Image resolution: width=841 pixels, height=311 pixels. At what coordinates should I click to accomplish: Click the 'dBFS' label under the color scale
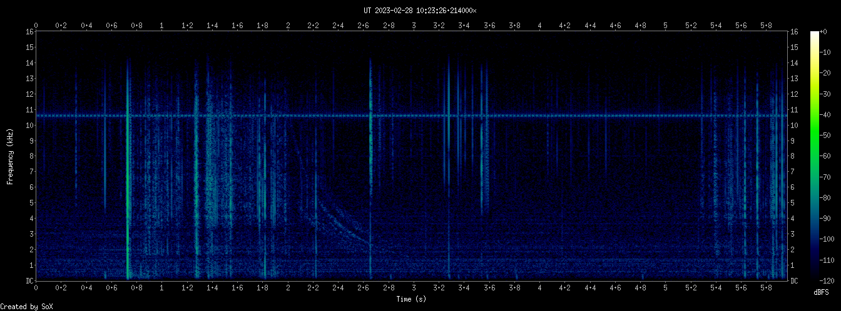822,292
